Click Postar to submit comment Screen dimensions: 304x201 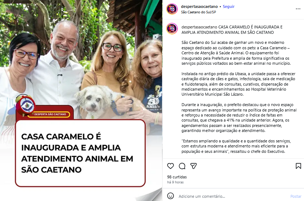296,196
